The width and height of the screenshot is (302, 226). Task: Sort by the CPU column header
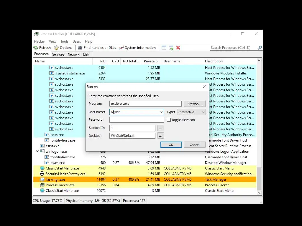tap(114, 61)
